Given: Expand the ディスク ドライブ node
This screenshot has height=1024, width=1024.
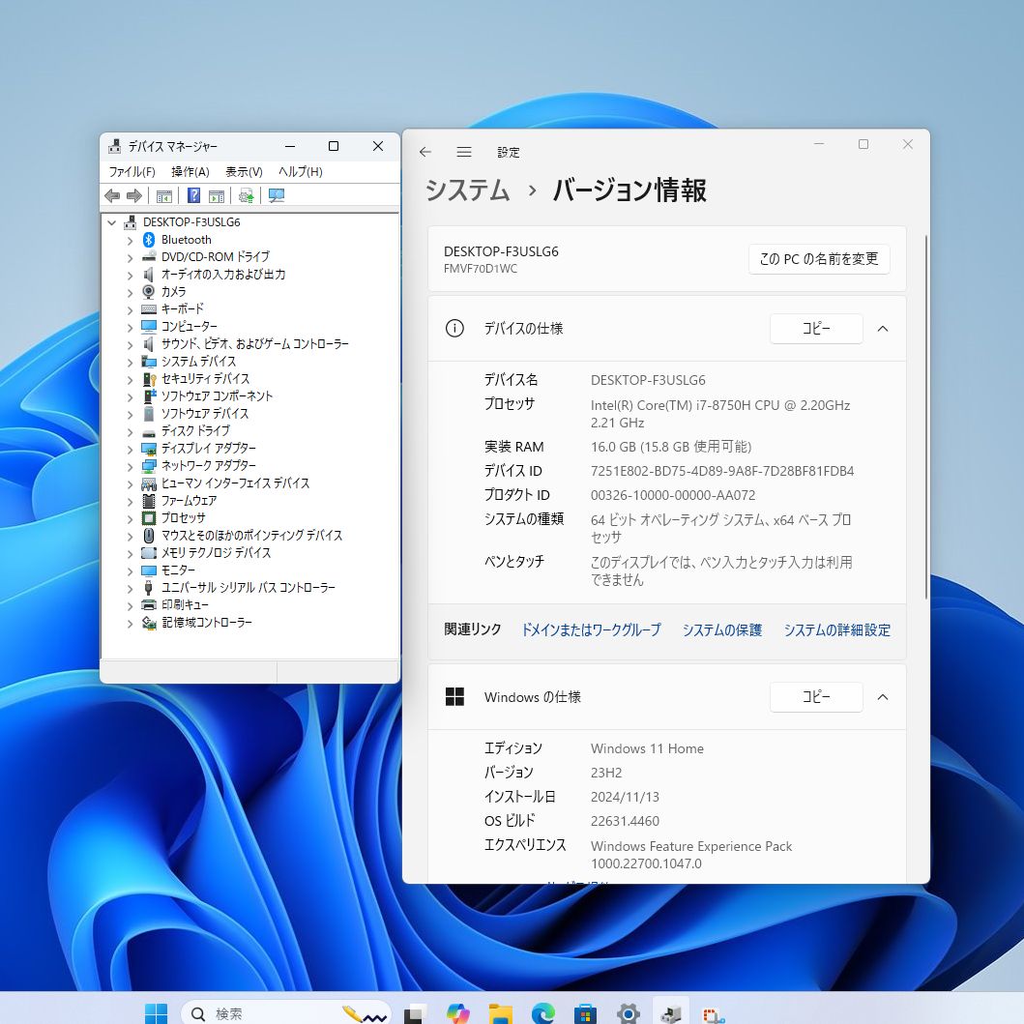Looking at the screenshot, I should click(130, 431).
